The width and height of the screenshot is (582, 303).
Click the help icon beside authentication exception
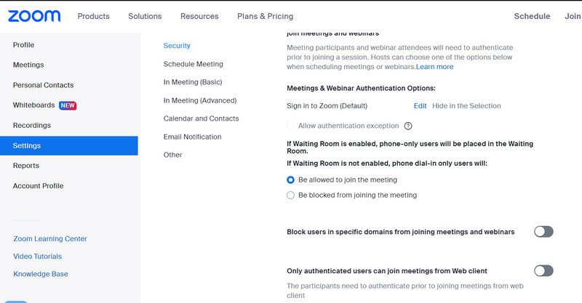point(408,126)
